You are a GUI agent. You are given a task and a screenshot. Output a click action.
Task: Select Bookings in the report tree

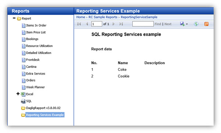click(32, 39)
